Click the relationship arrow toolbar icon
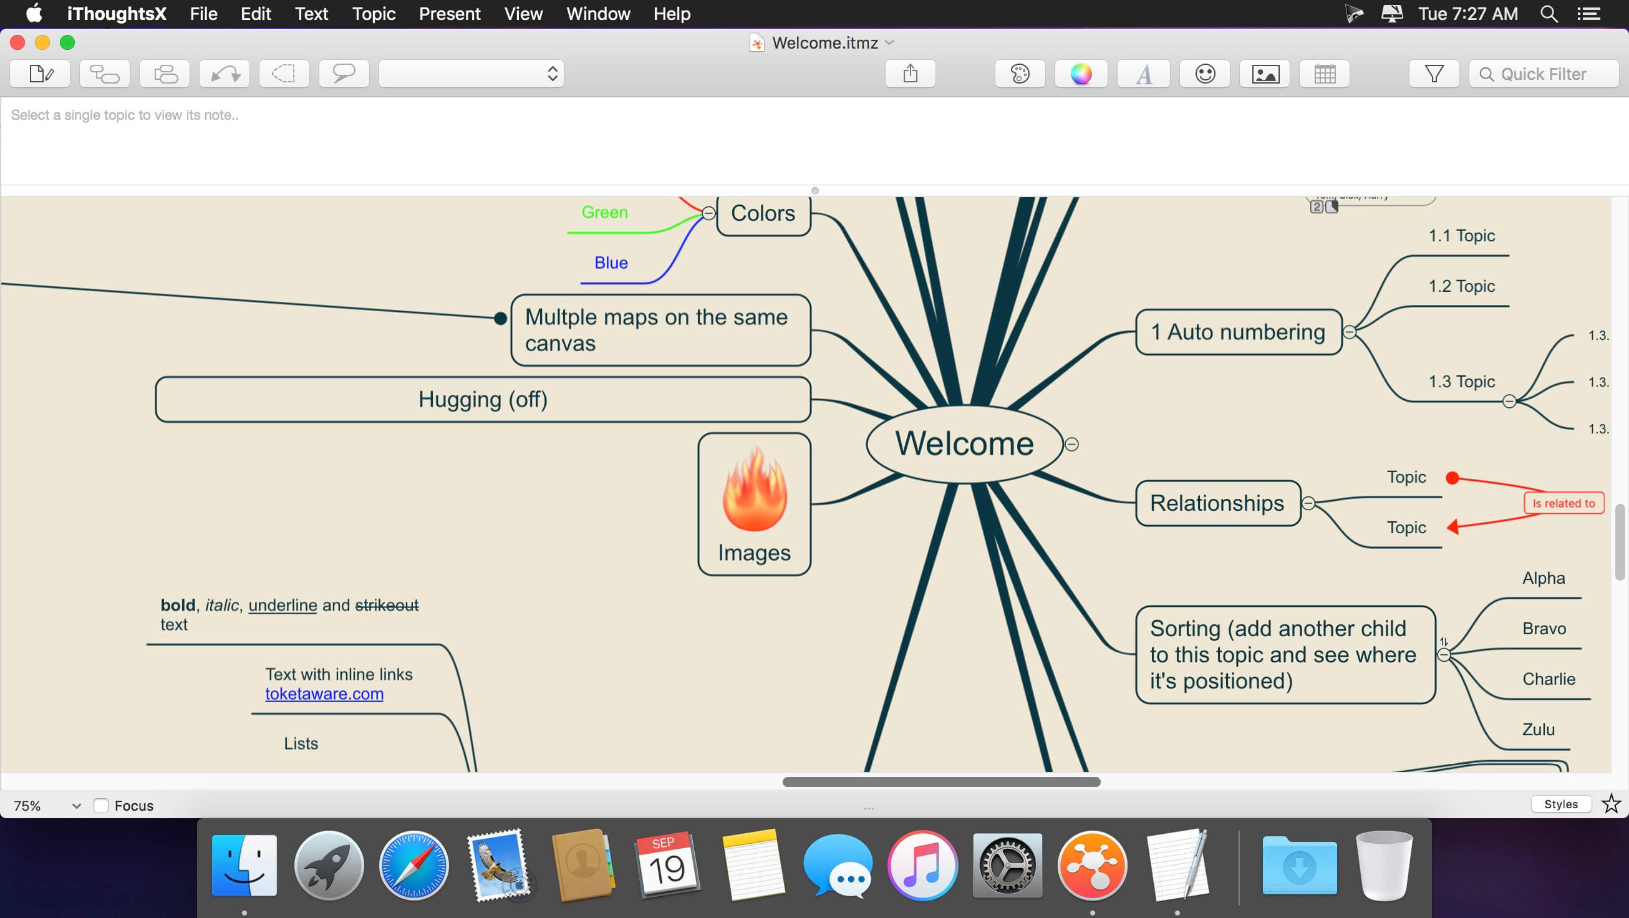 225,74
